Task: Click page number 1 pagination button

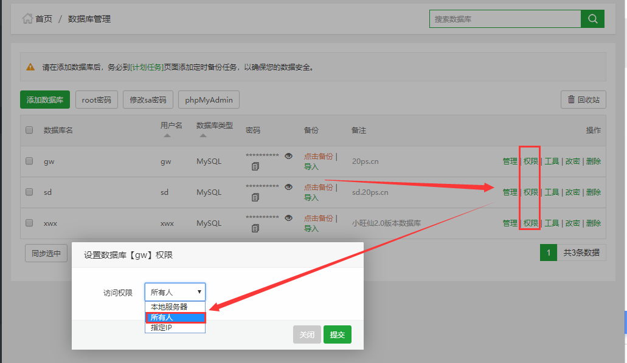Action: tap(548, 253)
